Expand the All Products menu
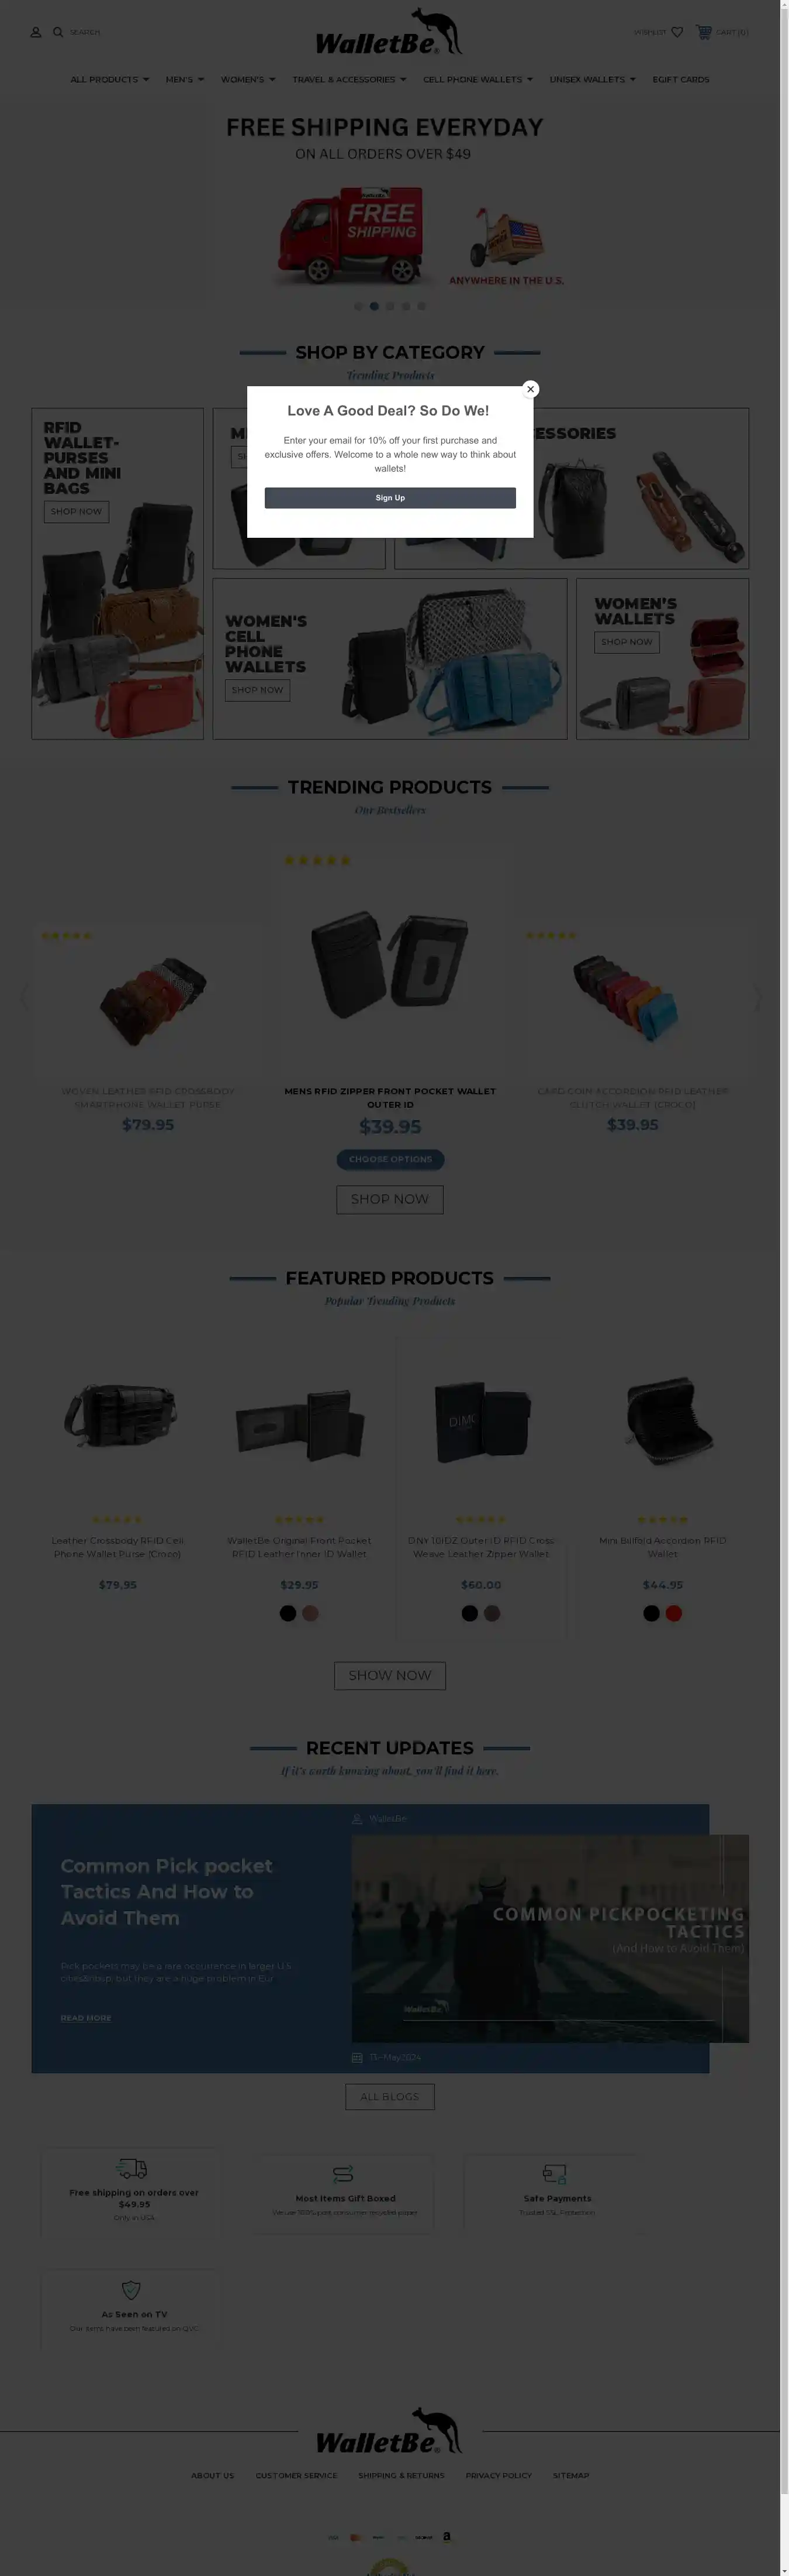This screenshot has width=789, height=2576. [110, 79]
